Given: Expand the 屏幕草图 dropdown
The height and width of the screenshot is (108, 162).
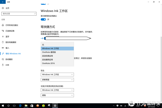Looking at the screenshot, I should point(57,80).
